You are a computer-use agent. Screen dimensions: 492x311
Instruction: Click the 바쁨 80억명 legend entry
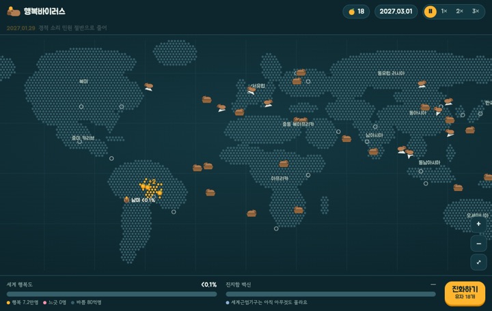86,302
